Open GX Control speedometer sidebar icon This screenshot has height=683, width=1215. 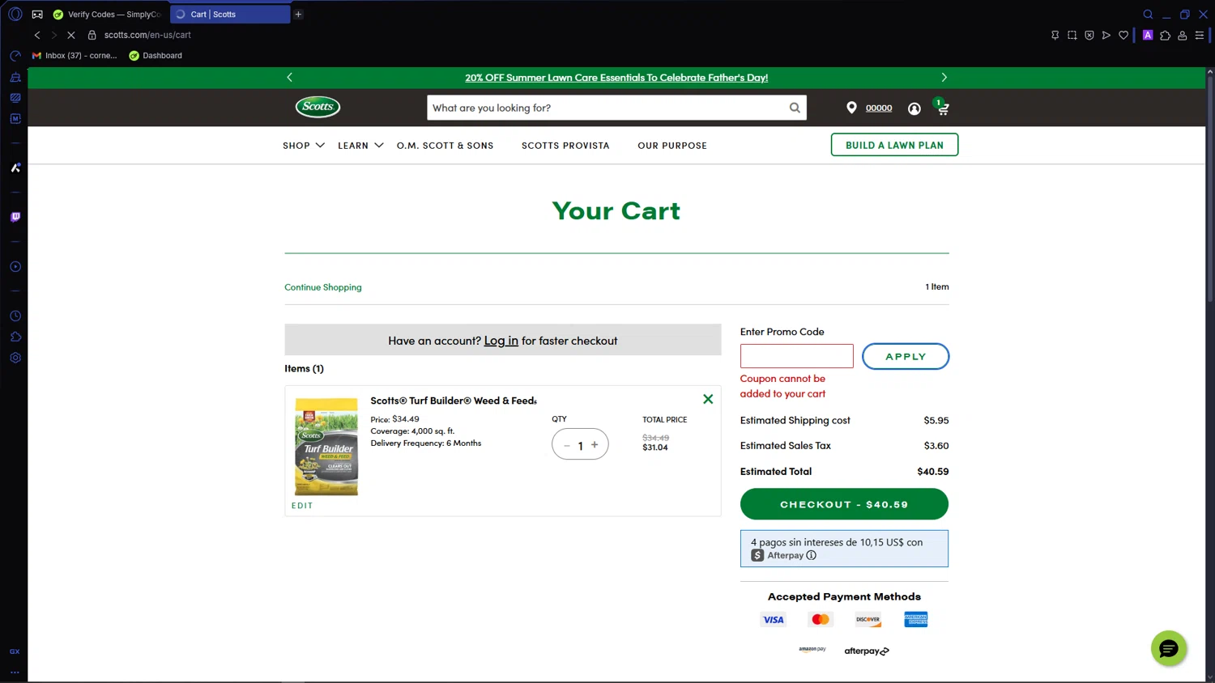[15, 56]
